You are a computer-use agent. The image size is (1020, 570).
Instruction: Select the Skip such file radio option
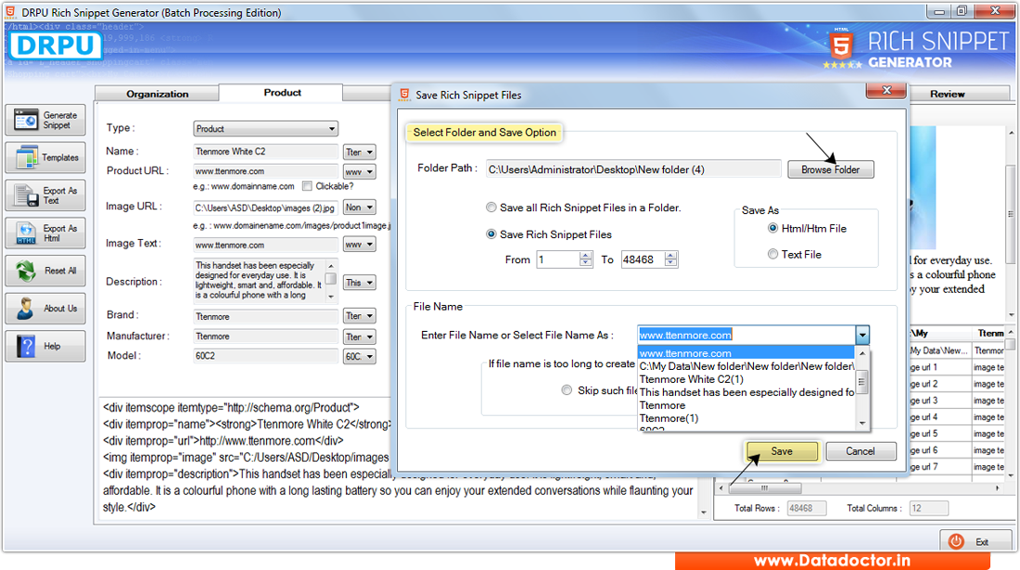click(567, 390)
